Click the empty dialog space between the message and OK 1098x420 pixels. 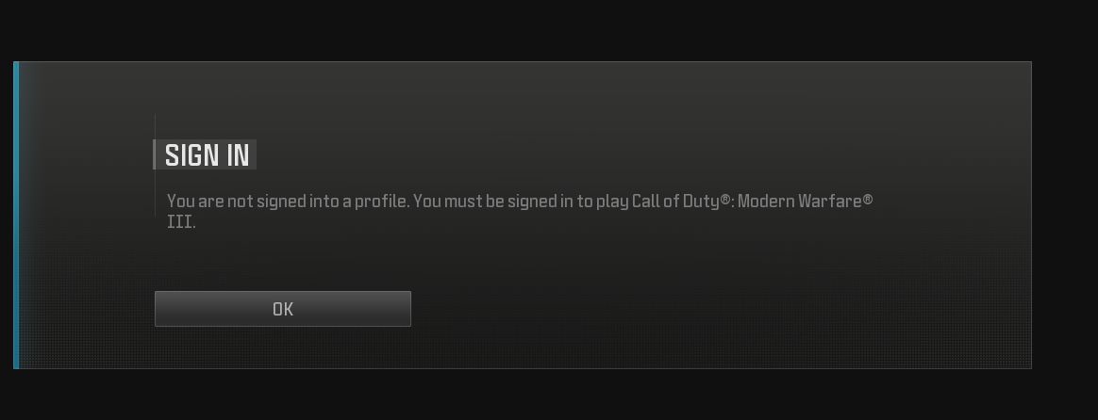pyautogui.click(x=491, y=260)
